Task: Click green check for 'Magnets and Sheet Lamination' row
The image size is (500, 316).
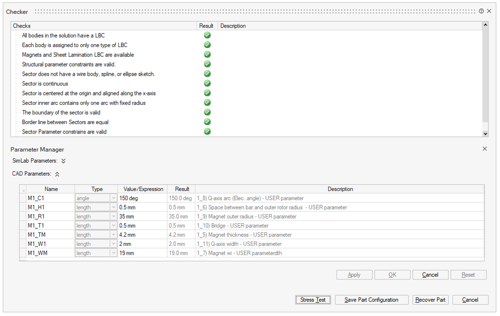Action: point(207,54)
